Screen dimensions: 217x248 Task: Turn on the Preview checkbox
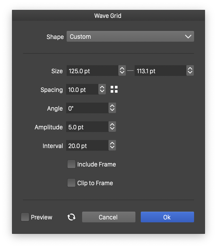click(x=25, y=217)
